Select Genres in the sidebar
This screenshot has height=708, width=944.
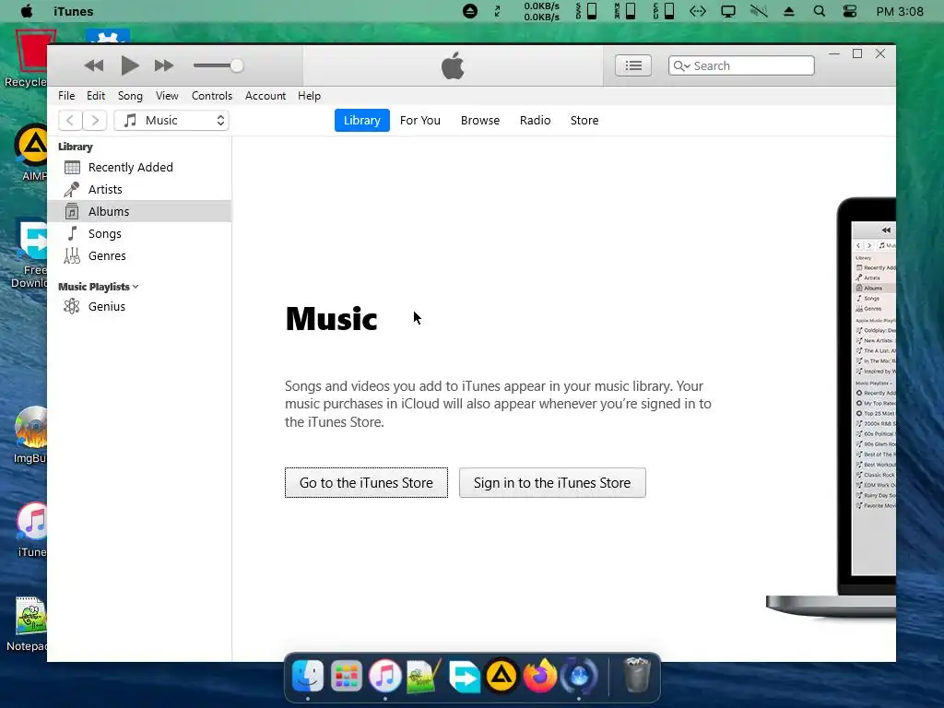click(139, 256)
